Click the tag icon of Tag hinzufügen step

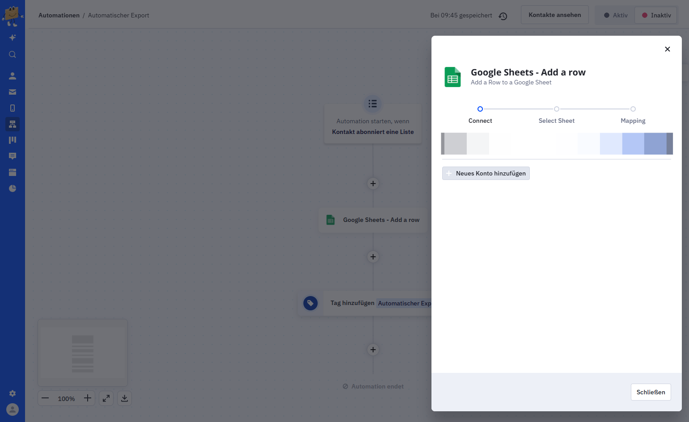[310, 303]
